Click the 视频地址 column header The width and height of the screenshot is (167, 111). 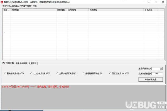coord(116,10)
